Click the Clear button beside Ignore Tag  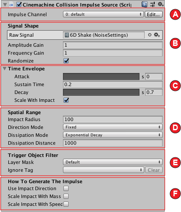(x=154, y=170)
